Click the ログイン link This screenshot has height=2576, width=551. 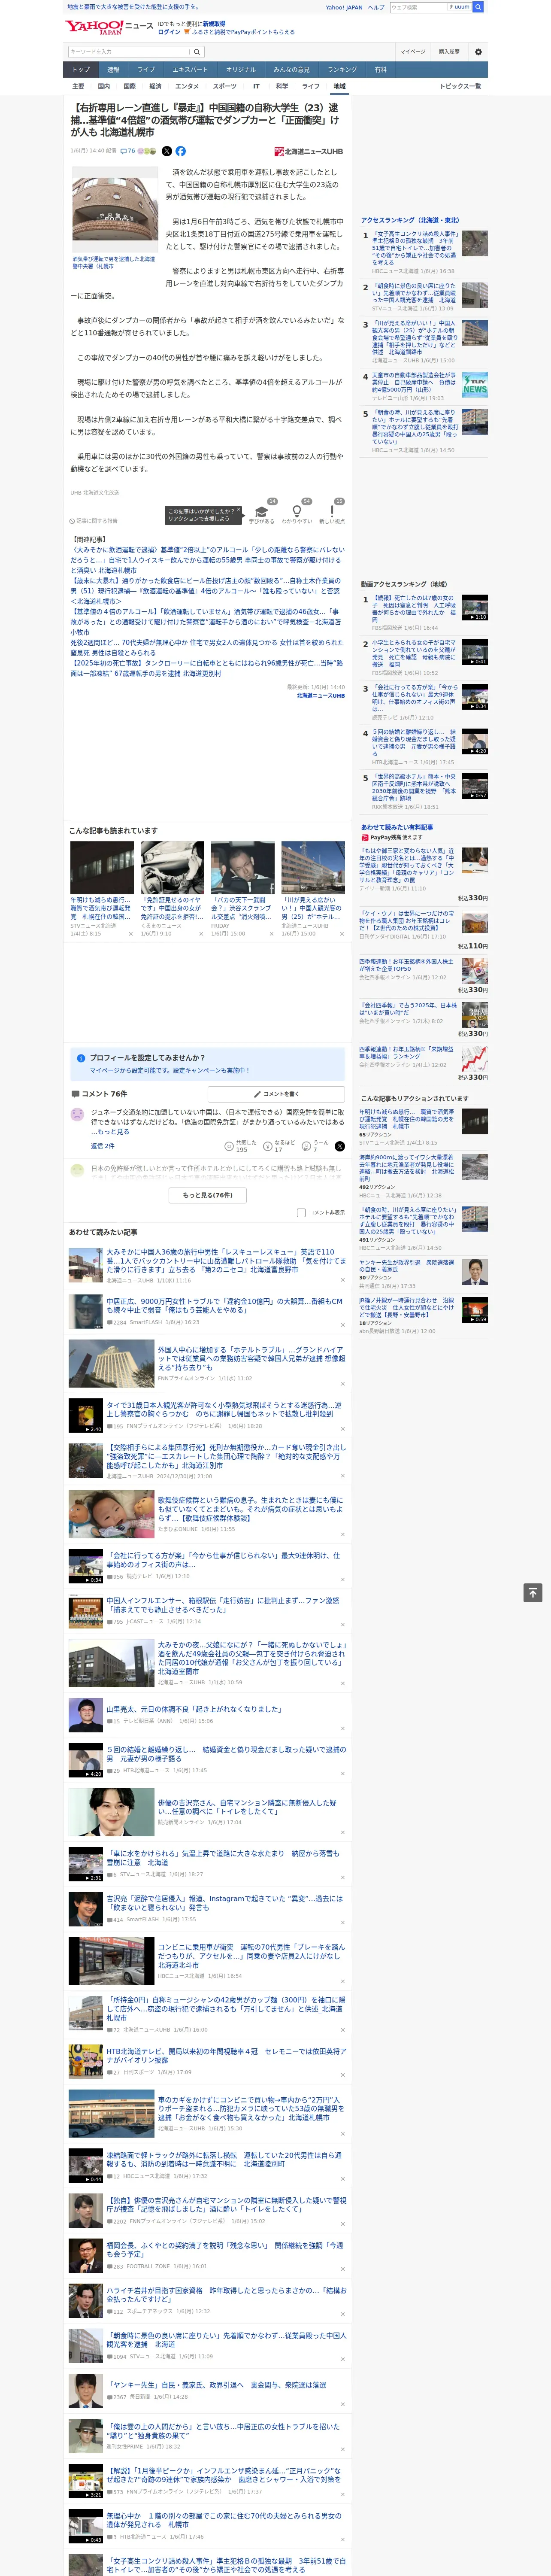[x=169, y=32]
